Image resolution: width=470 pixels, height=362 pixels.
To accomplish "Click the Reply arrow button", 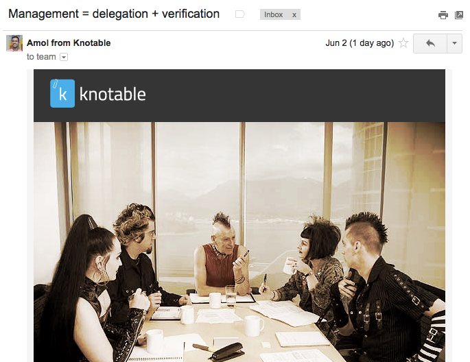I will [x=430, y=43].
